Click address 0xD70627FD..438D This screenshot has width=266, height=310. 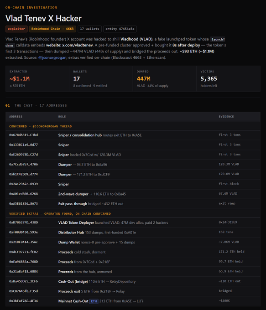click(24, 222)
